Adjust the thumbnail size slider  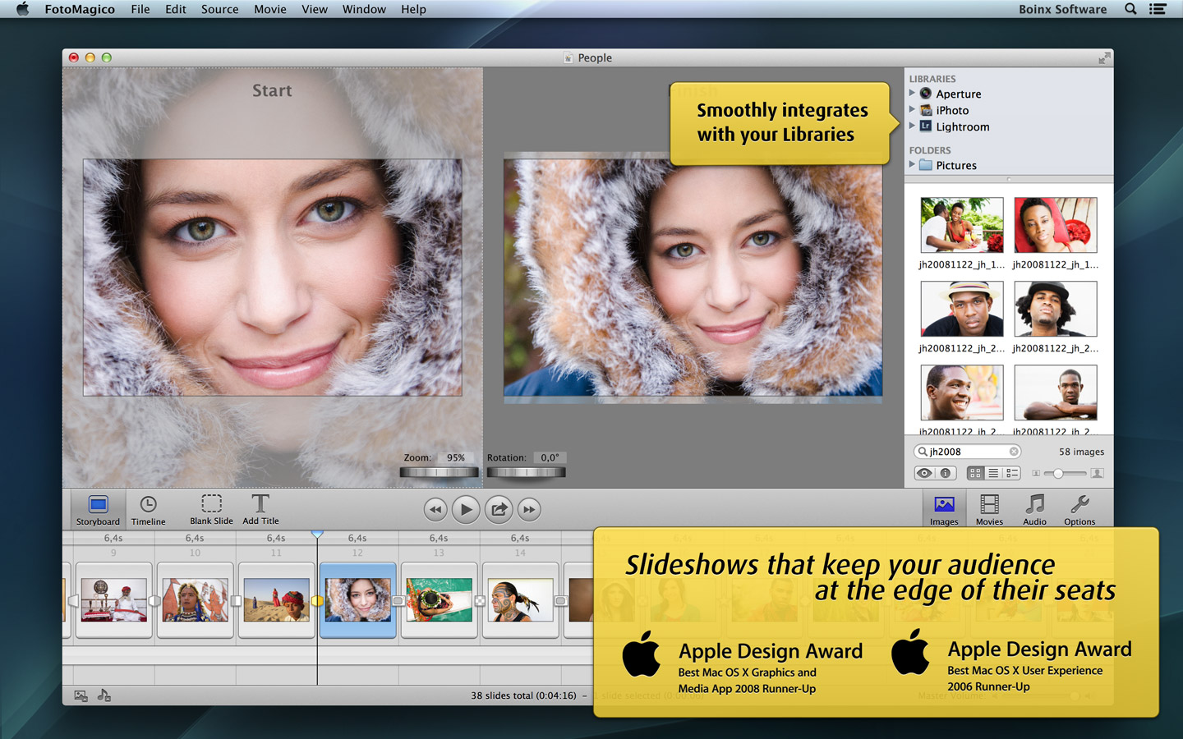pyautogui.click(x=1059, y=474)
